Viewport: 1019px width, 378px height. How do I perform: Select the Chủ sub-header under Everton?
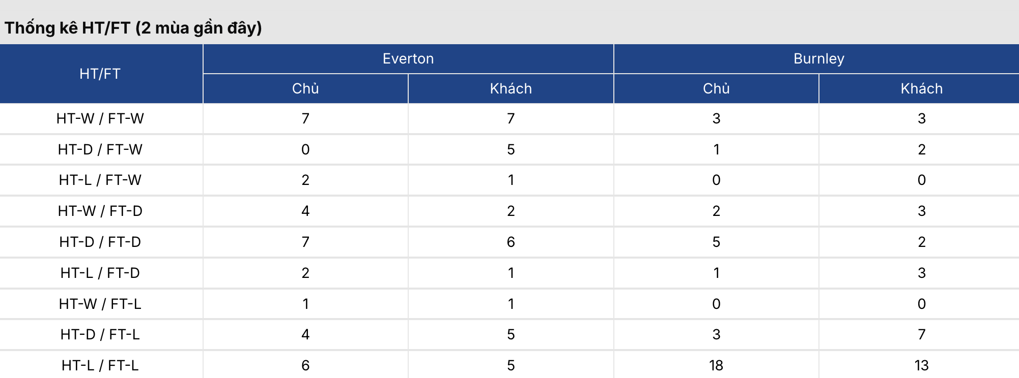point(305,89)
